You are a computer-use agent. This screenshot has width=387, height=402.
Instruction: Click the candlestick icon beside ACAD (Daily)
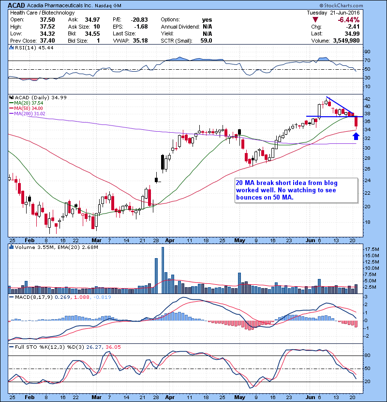pyautogui.click(x=11, y=98)
